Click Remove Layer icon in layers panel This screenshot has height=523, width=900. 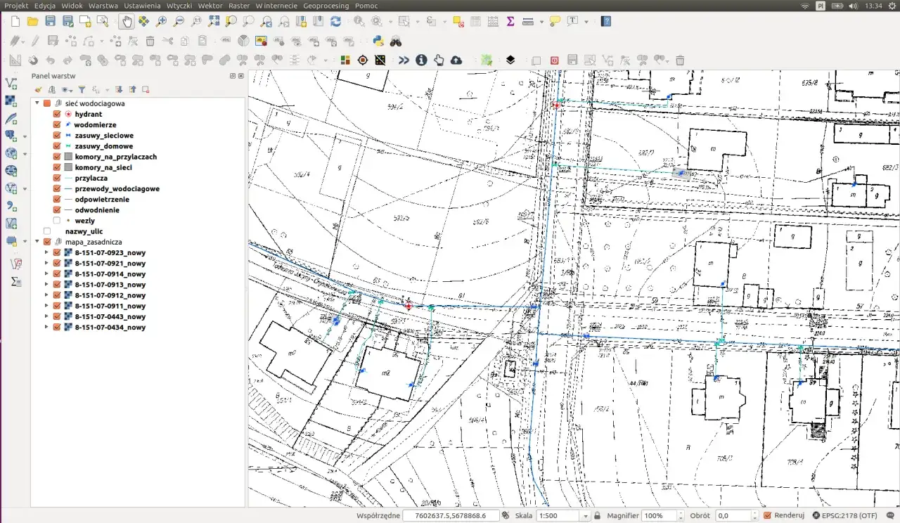click(x=146, y=89)
